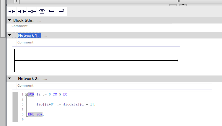This screenshot has height=126, width=222.
Task: Insert an output coil assignment
Action: 32,11
